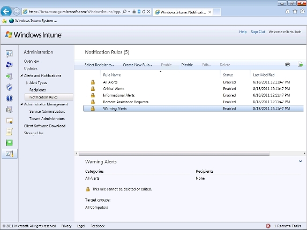Collapse Alerts and Notifications tree node
Screen dimensions: 307x230
coord(21,75)
